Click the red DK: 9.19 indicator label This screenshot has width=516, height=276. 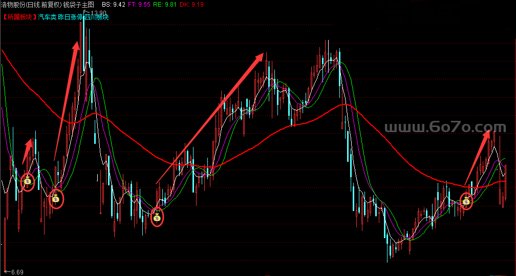pyautogui.click(x=192, y=4)
